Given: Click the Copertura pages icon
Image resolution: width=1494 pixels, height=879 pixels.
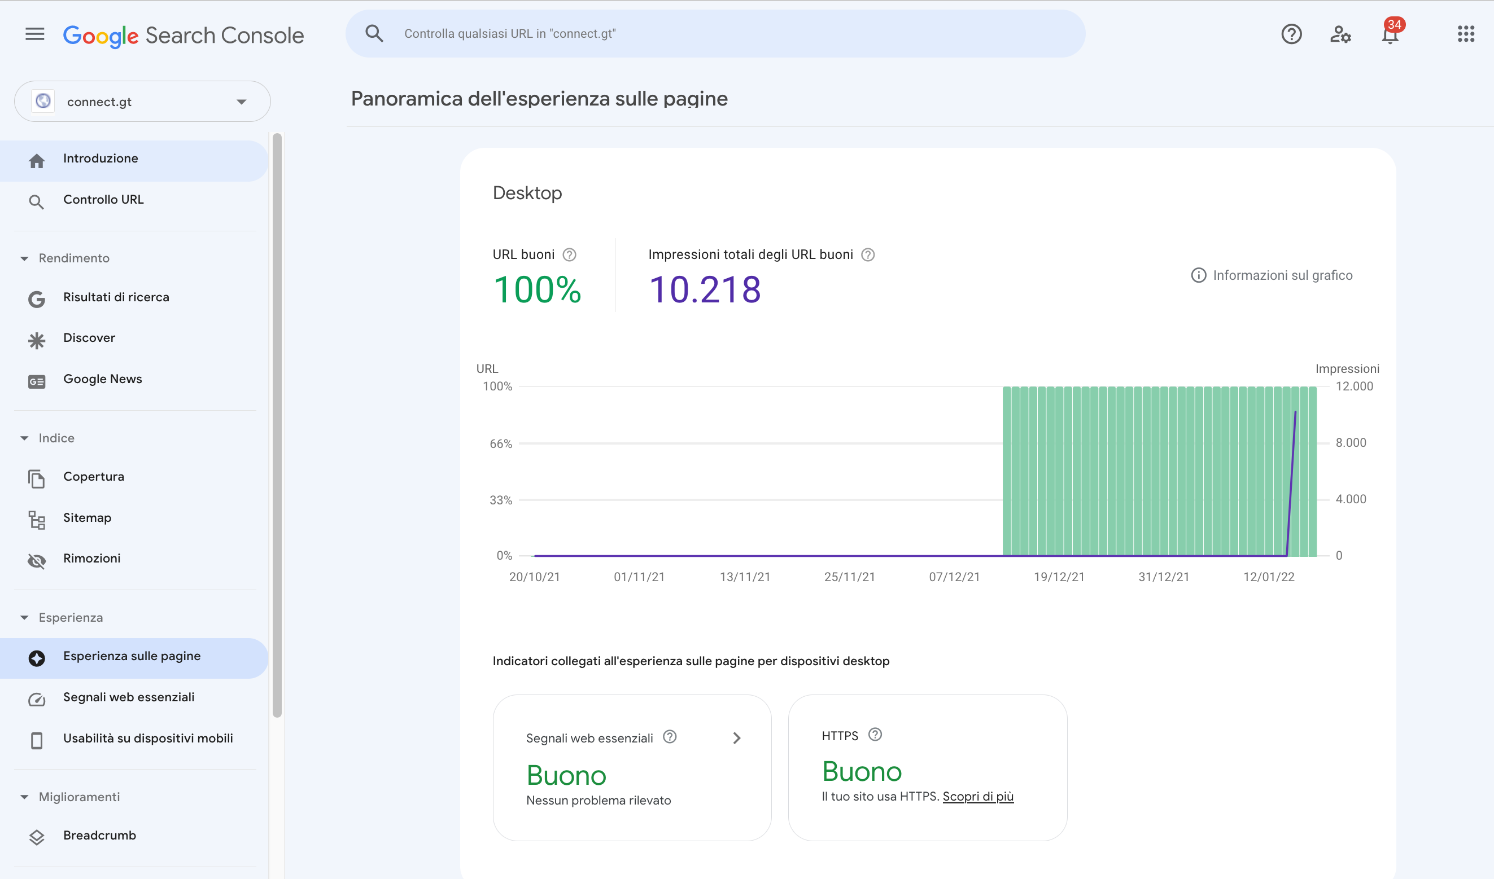Looking at the screenshot, I should click(37, 478).
